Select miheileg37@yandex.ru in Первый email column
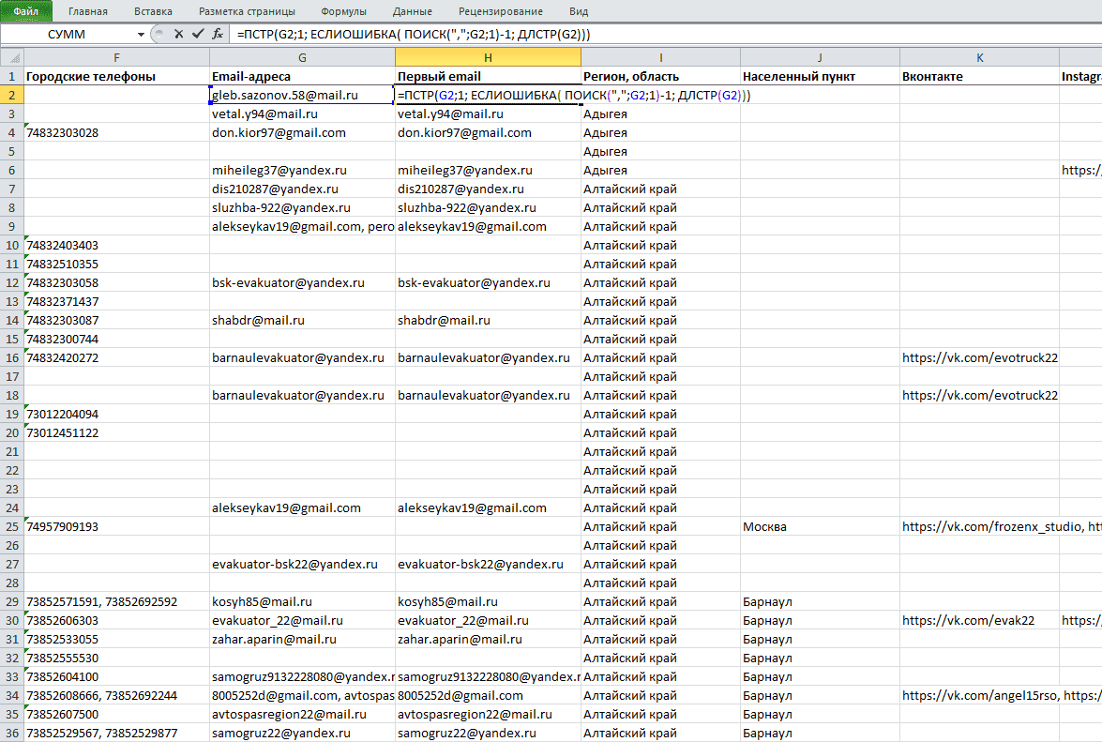Image resolution: width=1102 pixels, height=742 pixels. (488, 170)
